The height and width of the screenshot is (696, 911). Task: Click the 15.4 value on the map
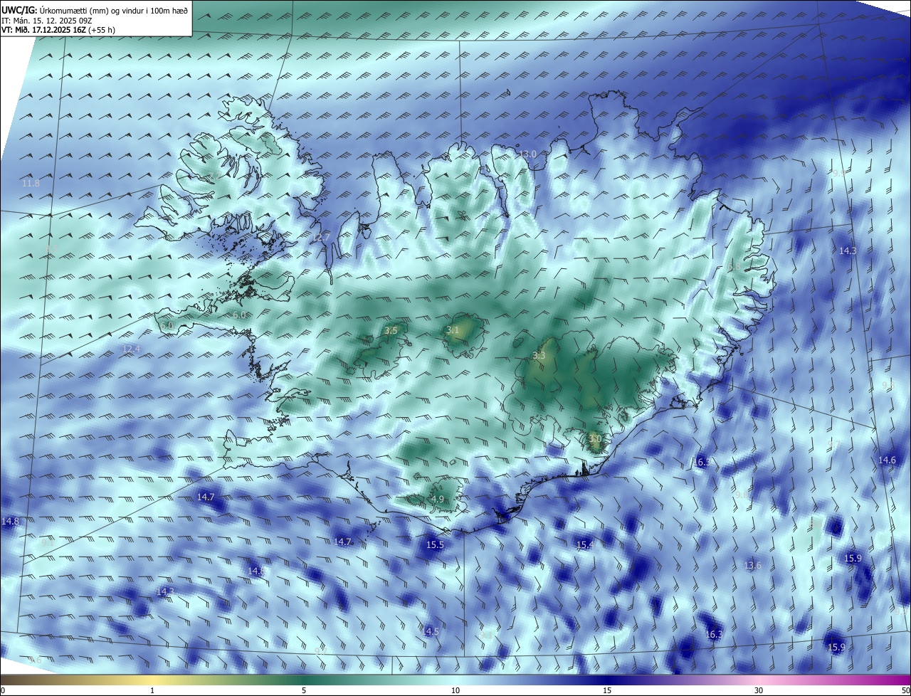(584, 545)
